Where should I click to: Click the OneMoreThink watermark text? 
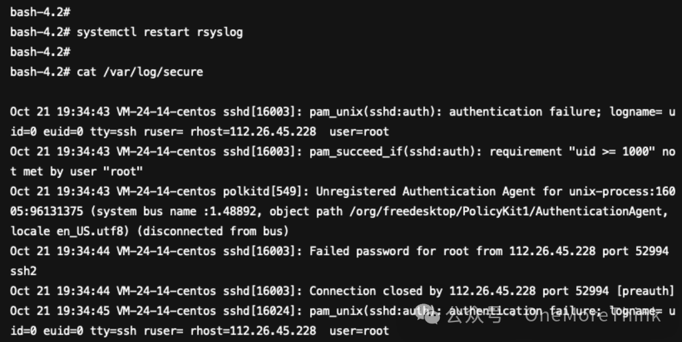tap(592, 315)
